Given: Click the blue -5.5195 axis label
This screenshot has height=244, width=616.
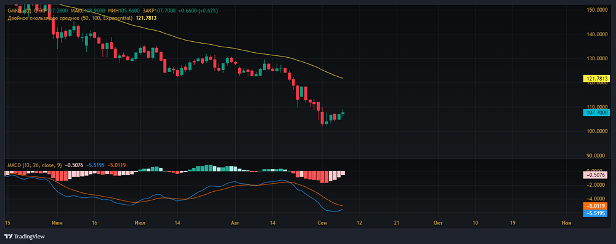Looking at the screenshot, I should click(x=595, y=213).
